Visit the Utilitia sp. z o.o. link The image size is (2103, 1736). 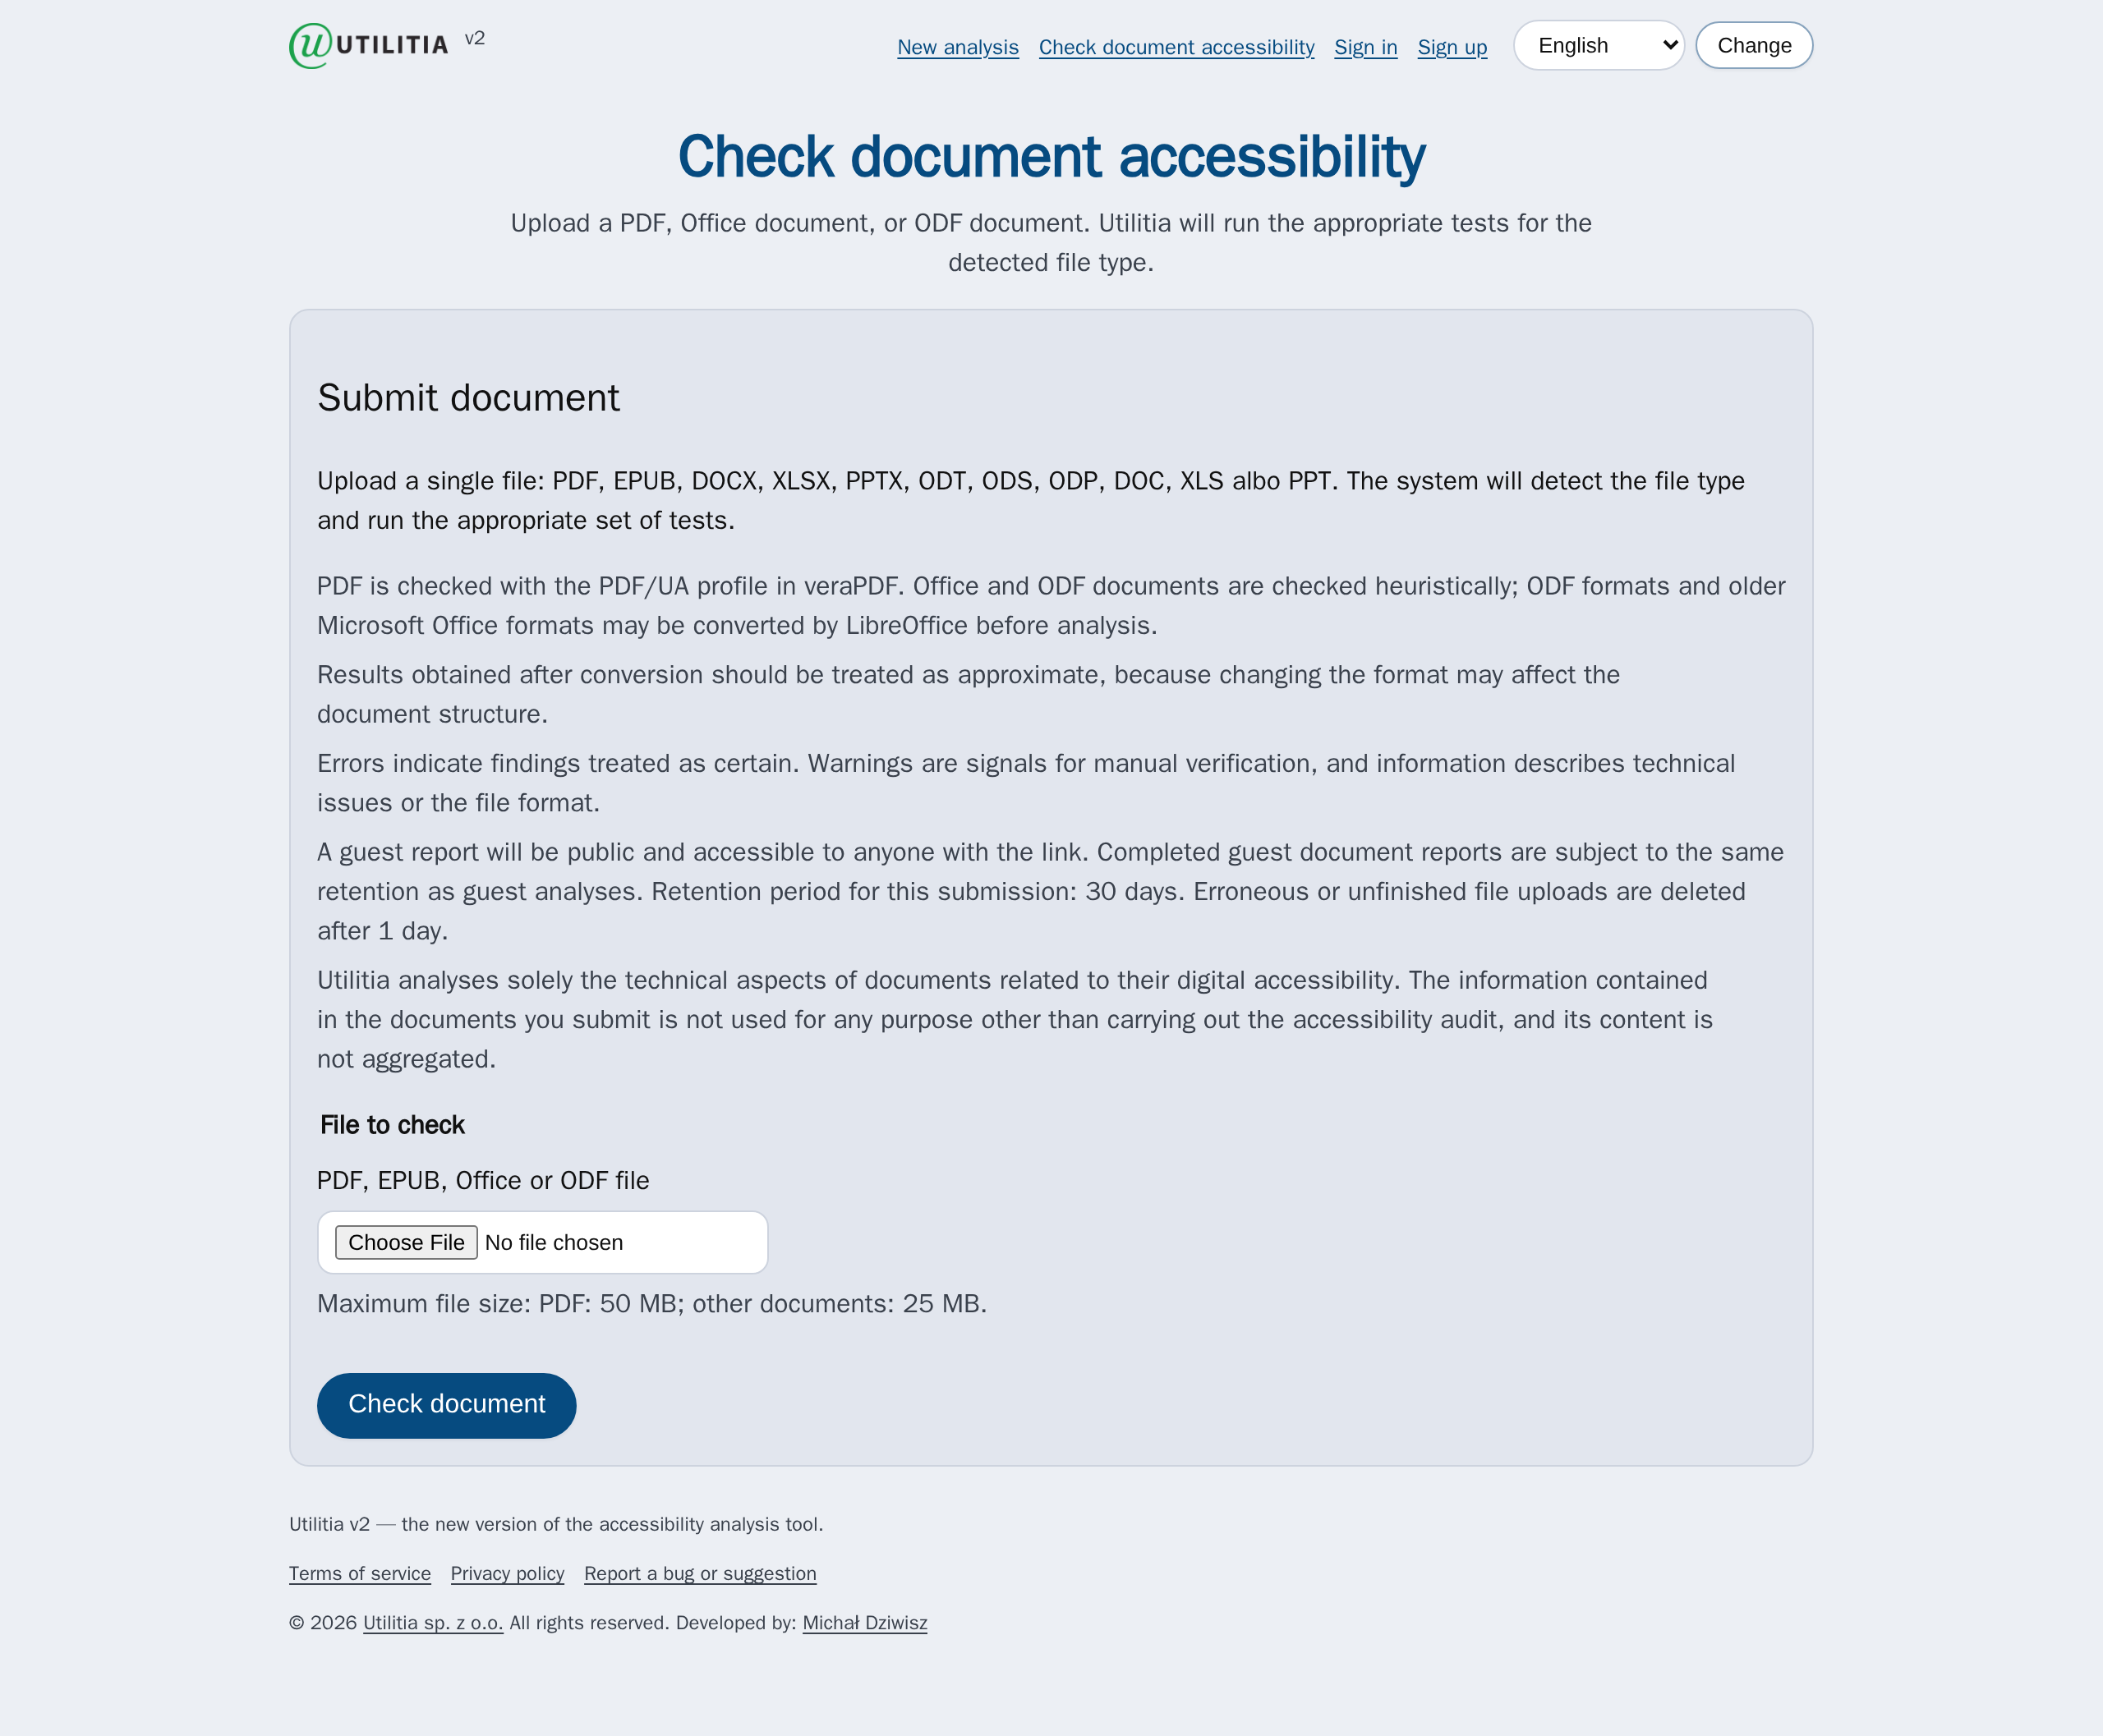click(x=433, y=1622)
